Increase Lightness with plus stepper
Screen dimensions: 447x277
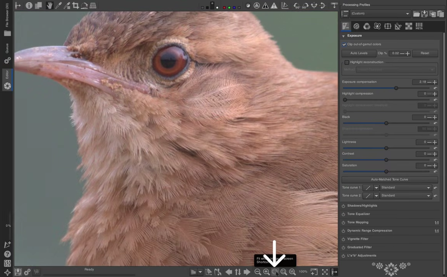click(435, 142)
